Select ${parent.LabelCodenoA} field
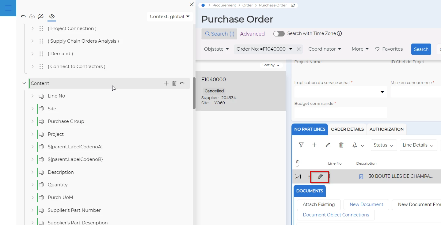This screenshot has height=225, width=441. tap(75, 147)
